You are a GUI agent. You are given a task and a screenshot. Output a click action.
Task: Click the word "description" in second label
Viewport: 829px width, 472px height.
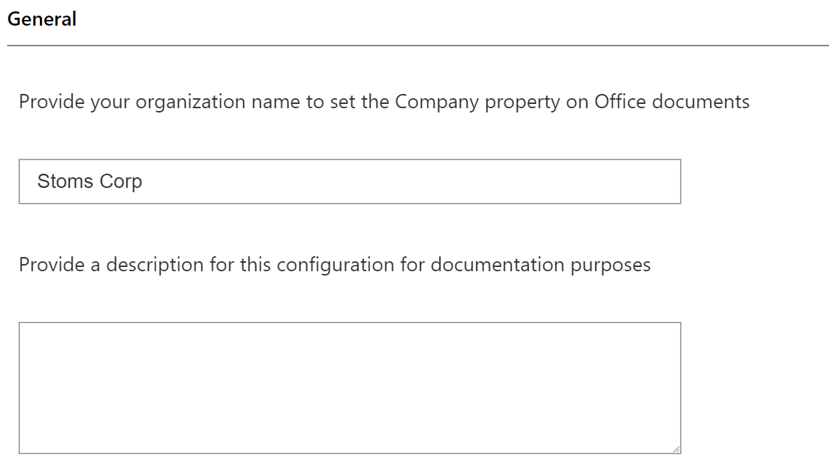(155, 265)
